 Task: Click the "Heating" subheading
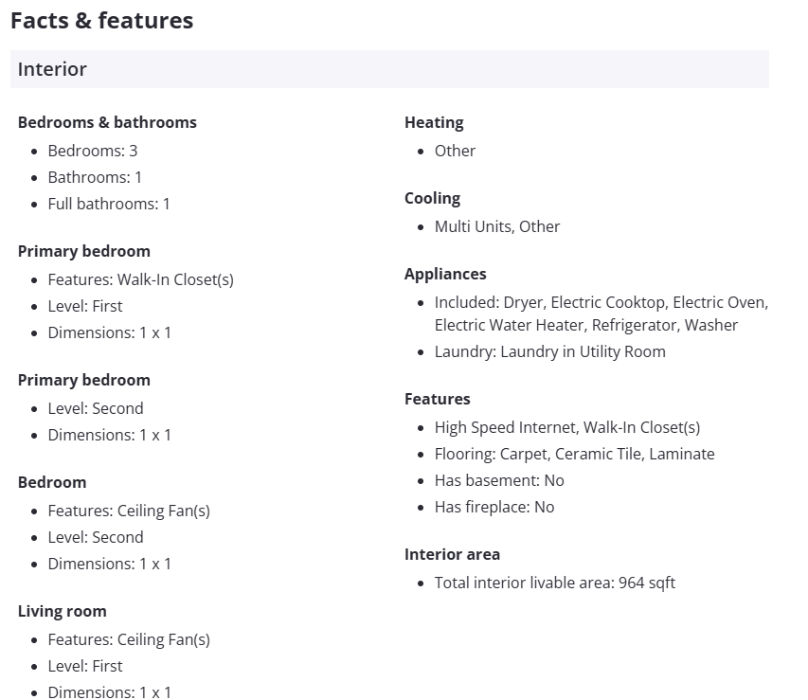(434, 122)
